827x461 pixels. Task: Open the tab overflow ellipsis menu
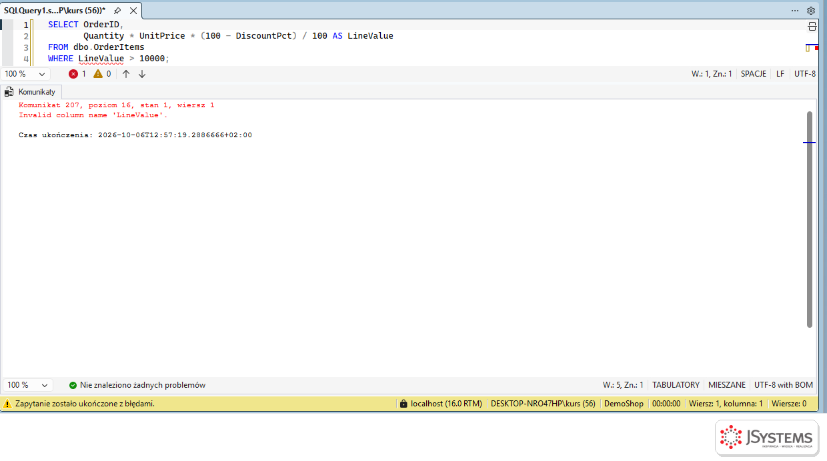794,11
